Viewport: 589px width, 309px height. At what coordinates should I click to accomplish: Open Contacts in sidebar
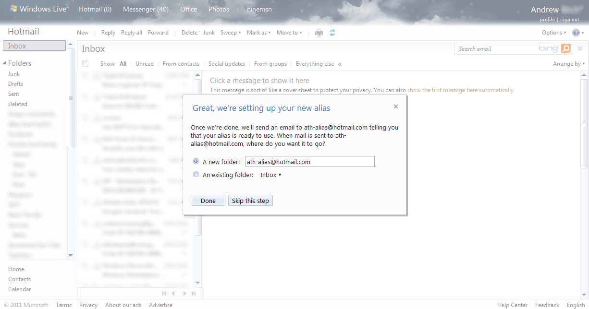pos(19,279)
